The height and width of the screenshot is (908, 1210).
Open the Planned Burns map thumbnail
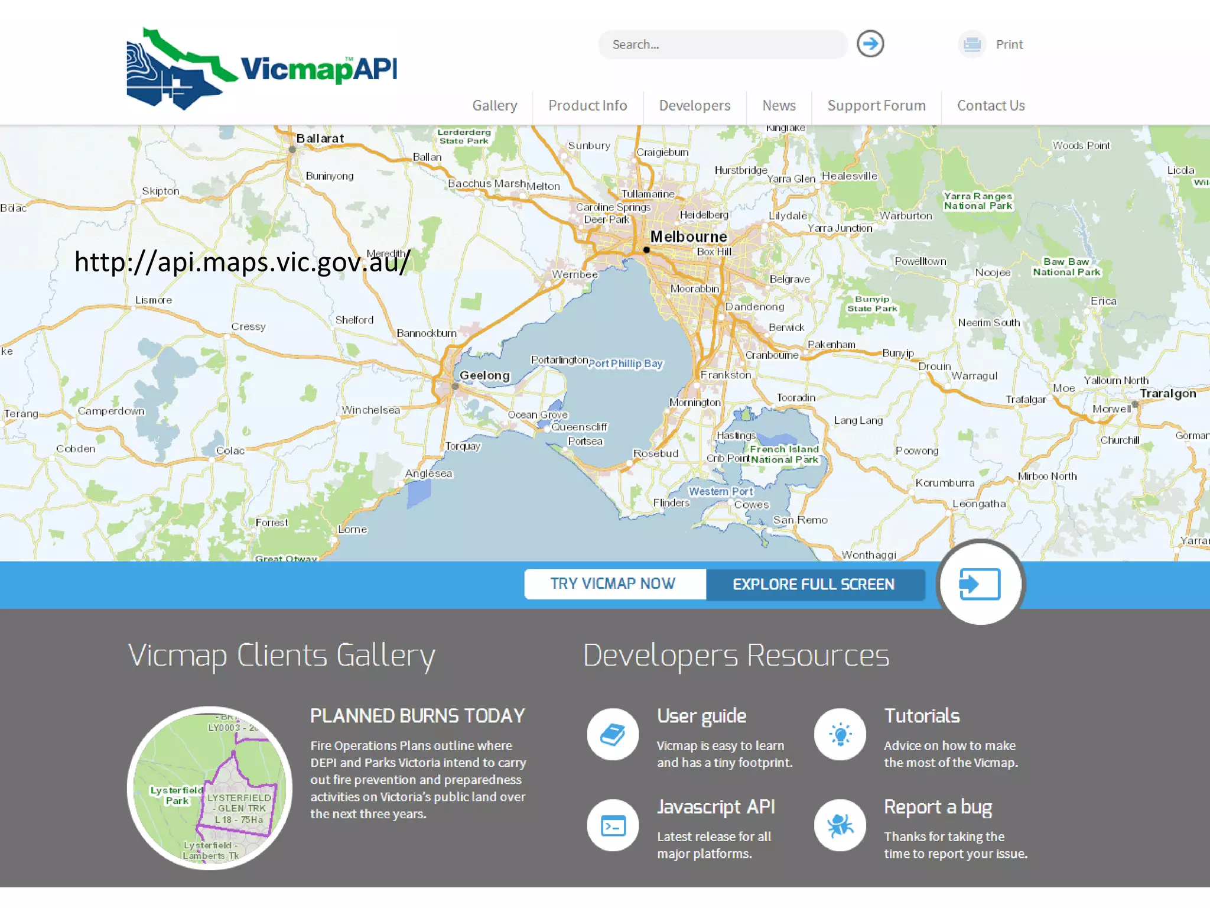[210, 787]
